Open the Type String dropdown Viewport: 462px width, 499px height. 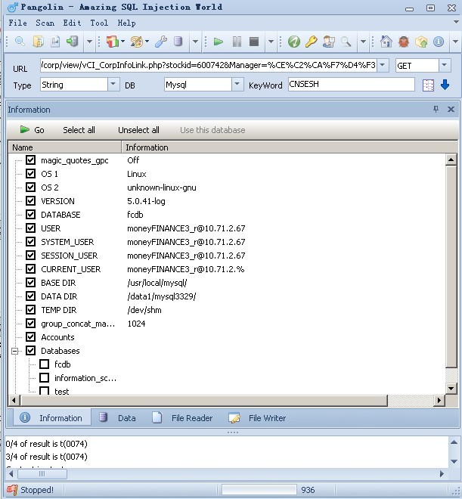pyautogui.click(x=113, y=85)
